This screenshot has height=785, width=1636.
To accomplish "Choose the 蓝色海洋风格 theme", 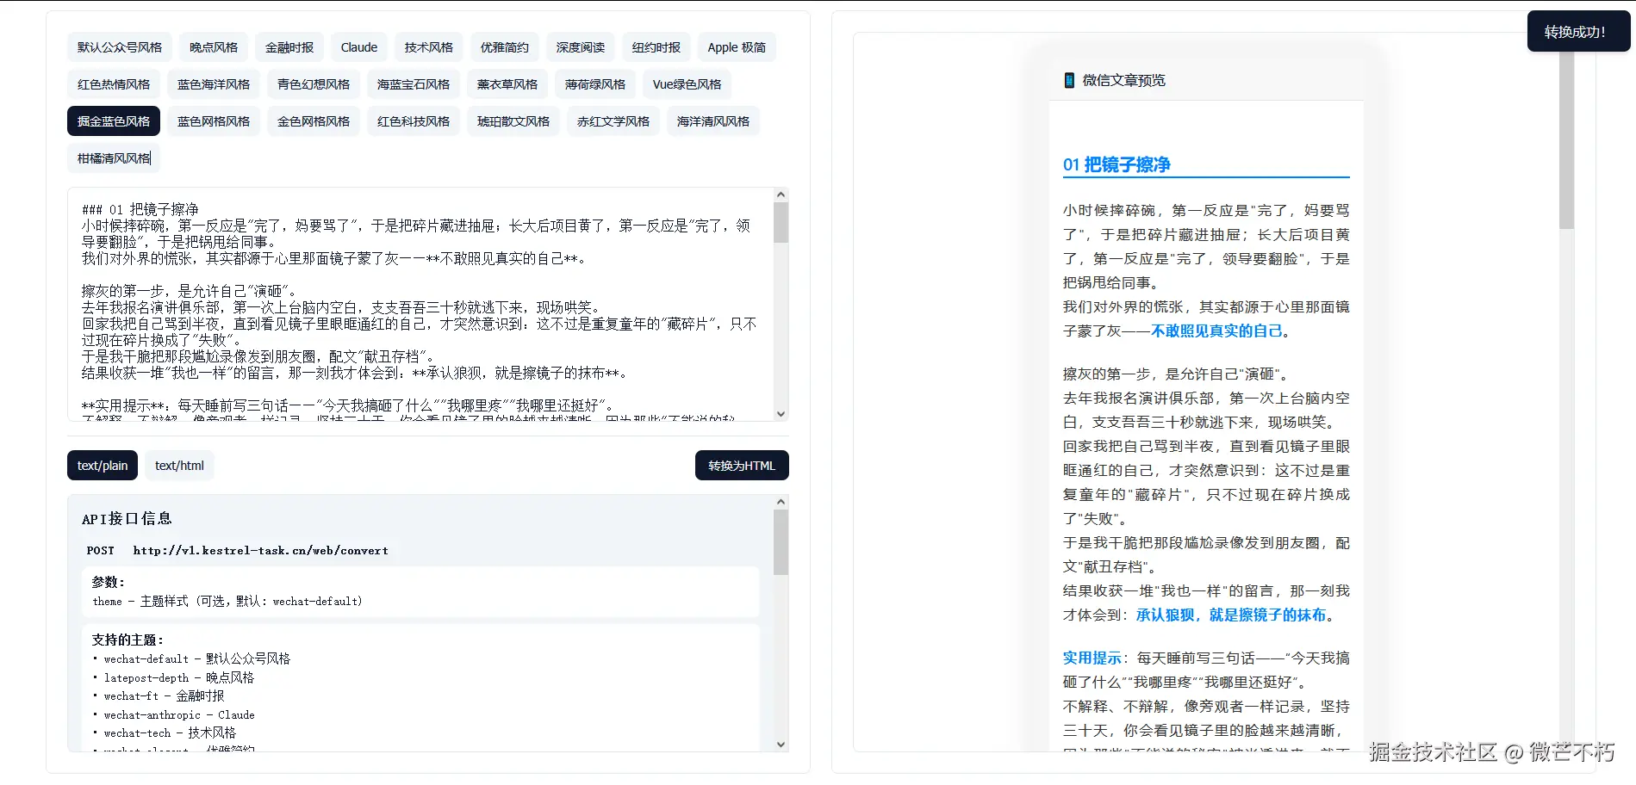I will [x=214, y=84].
